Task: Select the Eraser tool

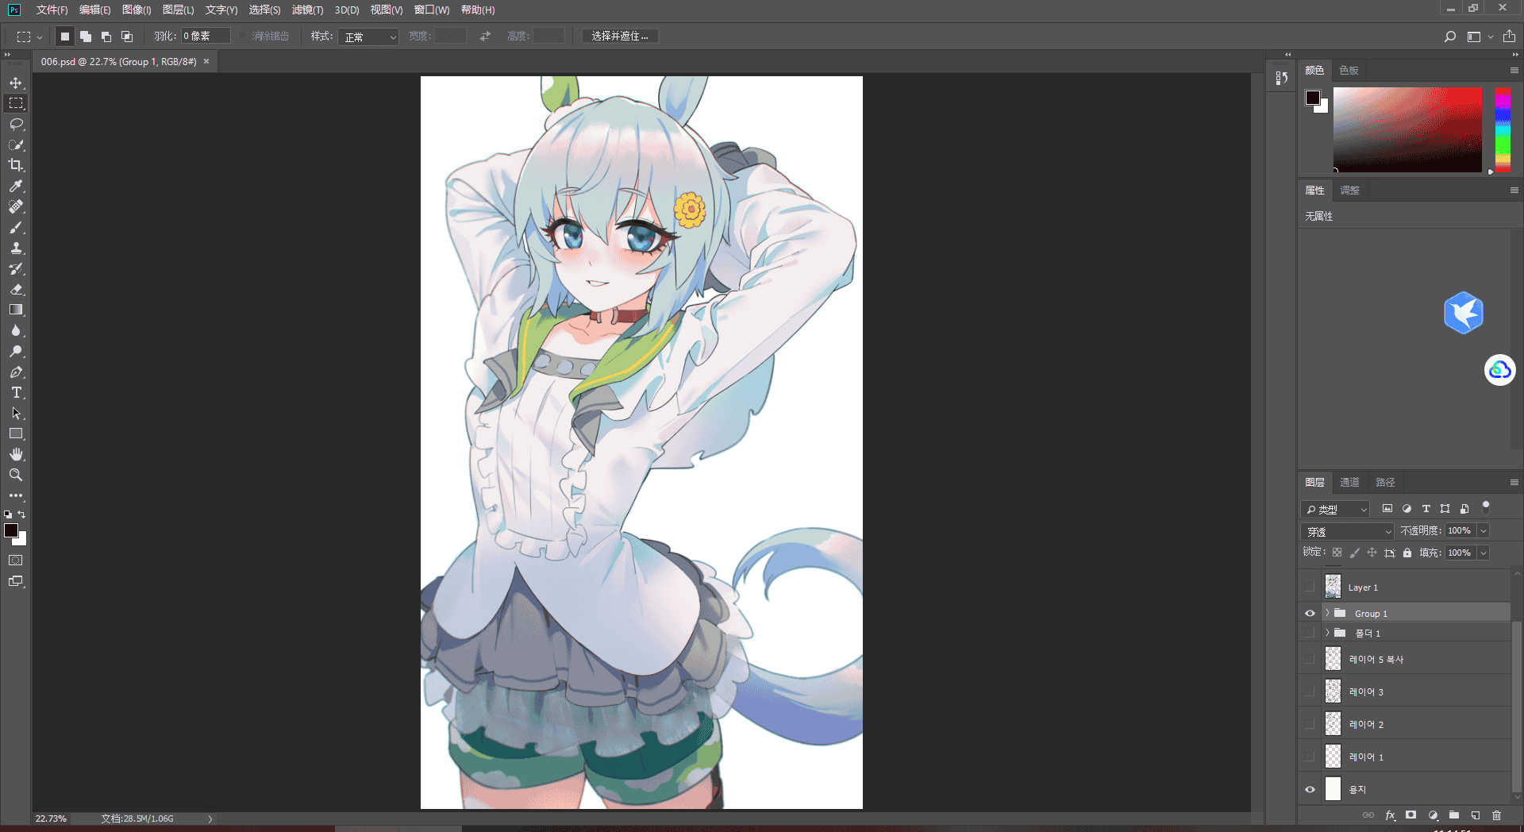Action: [x=16, y=289]
